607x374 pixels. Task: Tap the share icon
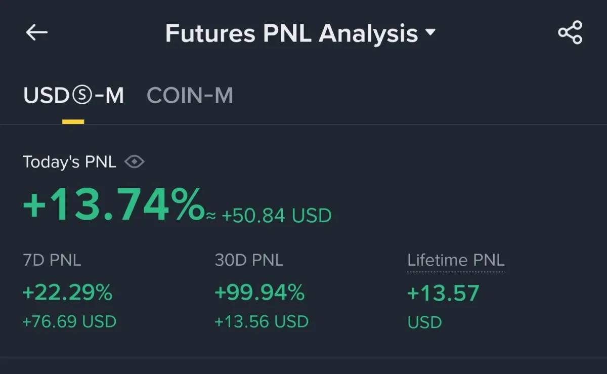(x=570, y=33)
